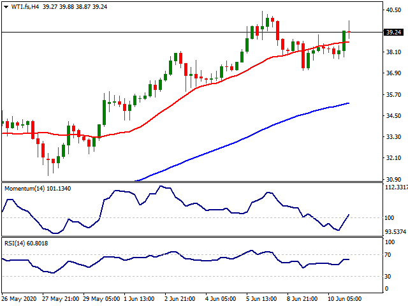This screenshot has height=306, width=408.
Task: Click the RSI scale 0 label
Action: (x=386, y=289)
